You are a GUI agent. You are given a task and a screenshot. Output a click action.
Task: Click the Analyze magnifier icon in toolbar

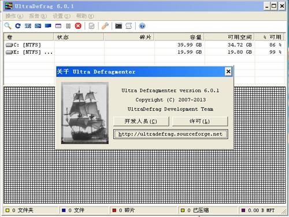8,25
